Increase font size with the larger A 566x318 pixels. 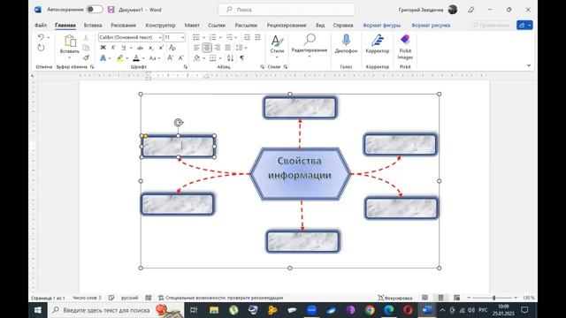[x=170, y=58]
